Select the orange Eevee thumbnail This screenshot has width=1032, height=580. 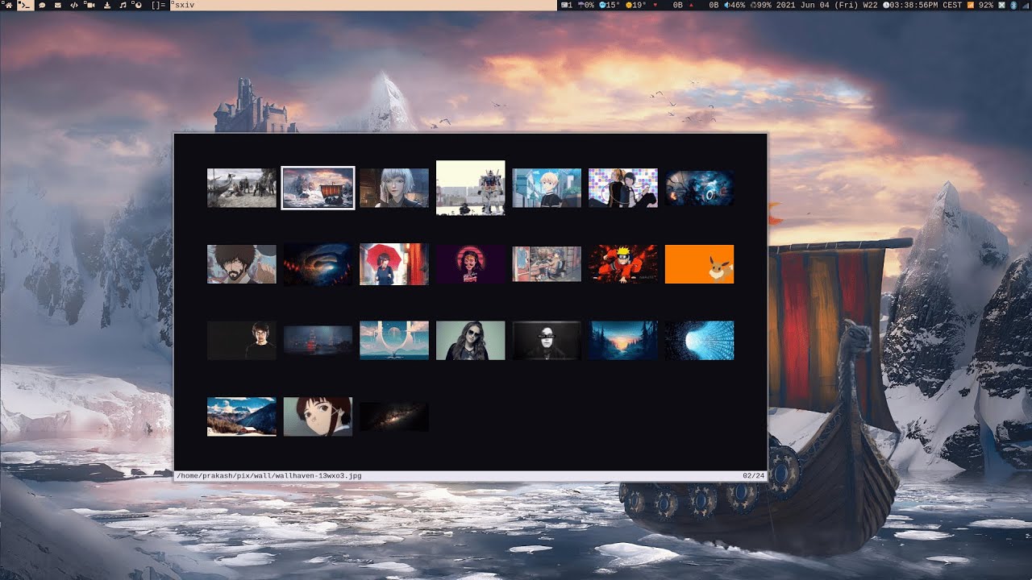pos(699,264)
